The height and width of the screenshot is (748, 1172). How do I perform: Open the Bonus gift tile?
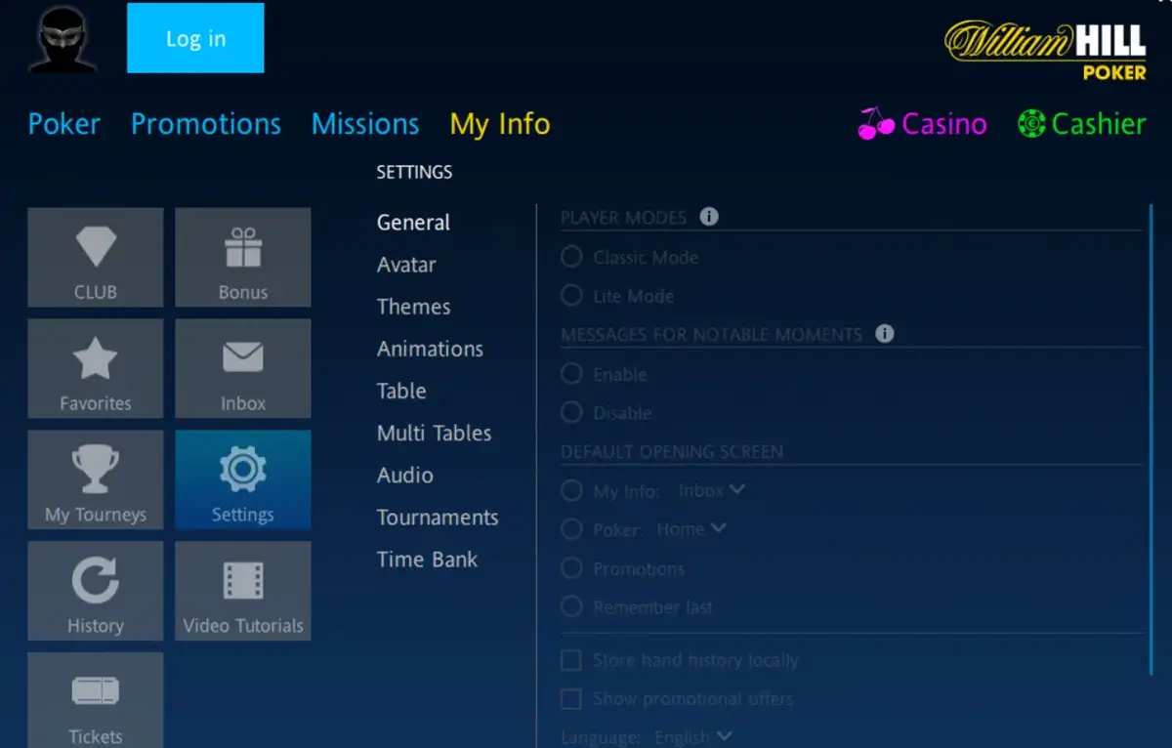[x=243, y=257]
